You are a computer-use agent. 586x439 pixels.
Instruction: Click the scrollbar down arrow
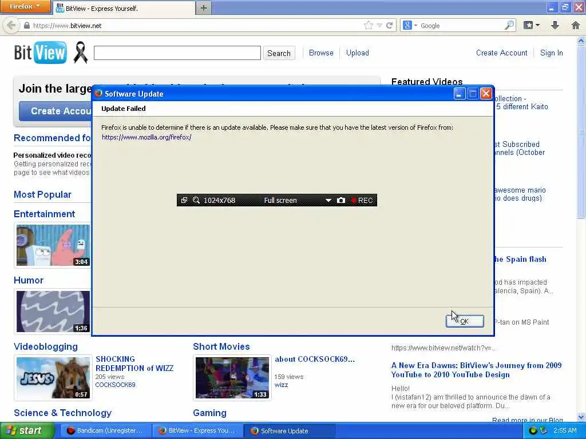click(581, 417)
